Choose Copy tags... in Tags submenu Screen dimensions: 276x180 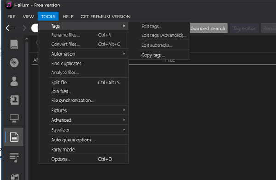pos(153,55)
